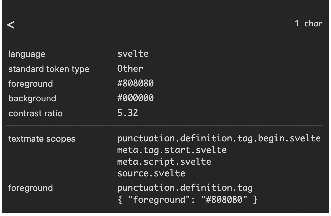Select the contrast ratio value 5.32

[x=127, y=113]
